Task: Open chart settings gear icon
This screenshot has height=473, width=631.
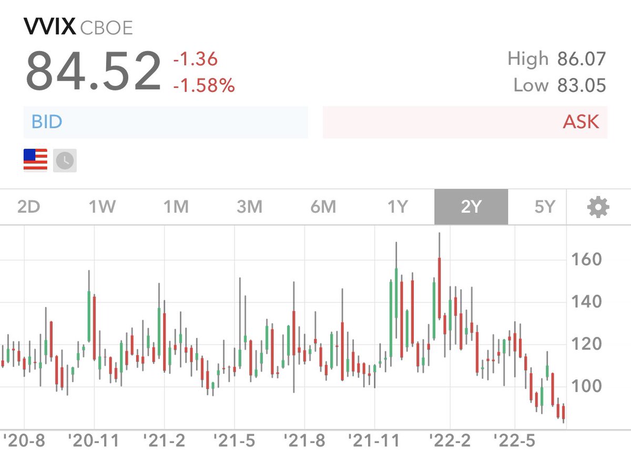Action: [x=598, y=208]
